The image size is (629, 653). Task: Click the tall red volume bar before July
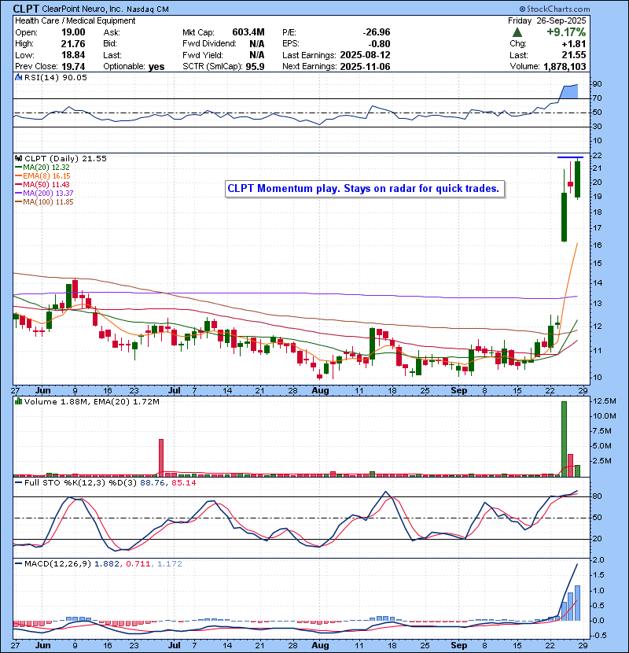point(161,458)
